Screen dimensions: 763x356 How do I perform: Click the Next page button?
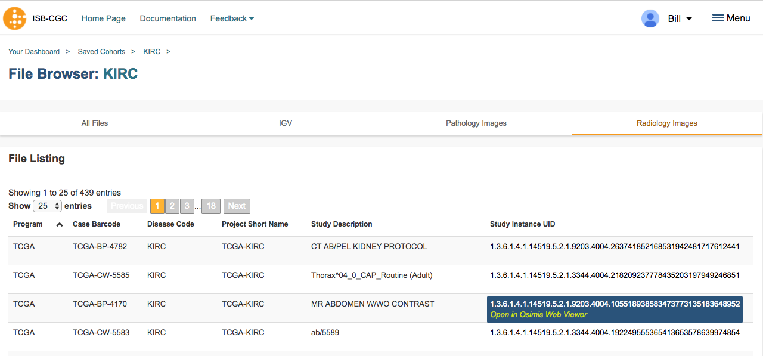(237, 206)
